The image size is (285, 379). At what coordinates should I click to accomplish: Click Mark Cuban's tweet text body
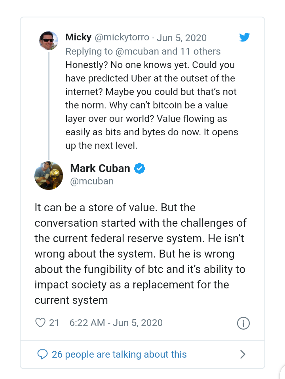[140, 254]
